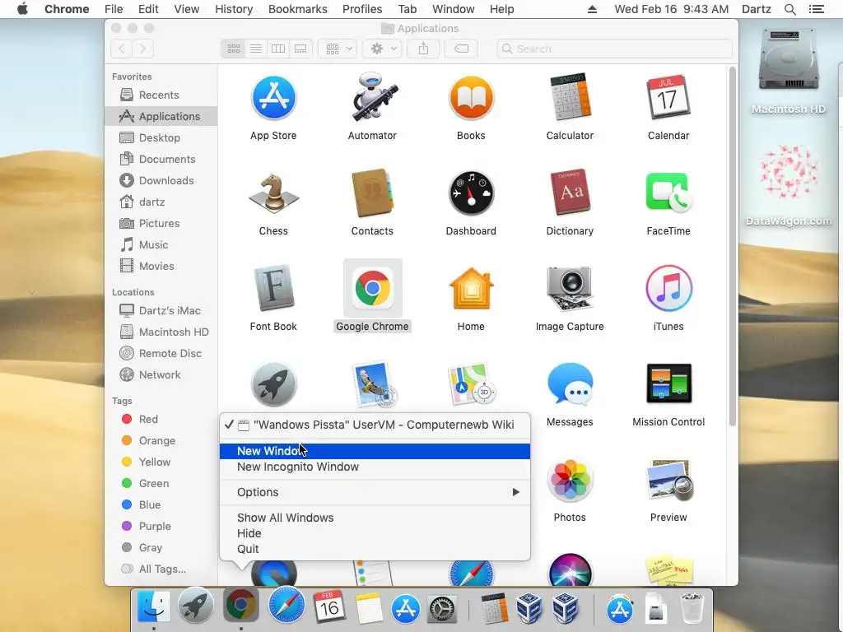Select the Dictionary app icon
The width and height of the screenshot is (843, 632).
(570, 193)
